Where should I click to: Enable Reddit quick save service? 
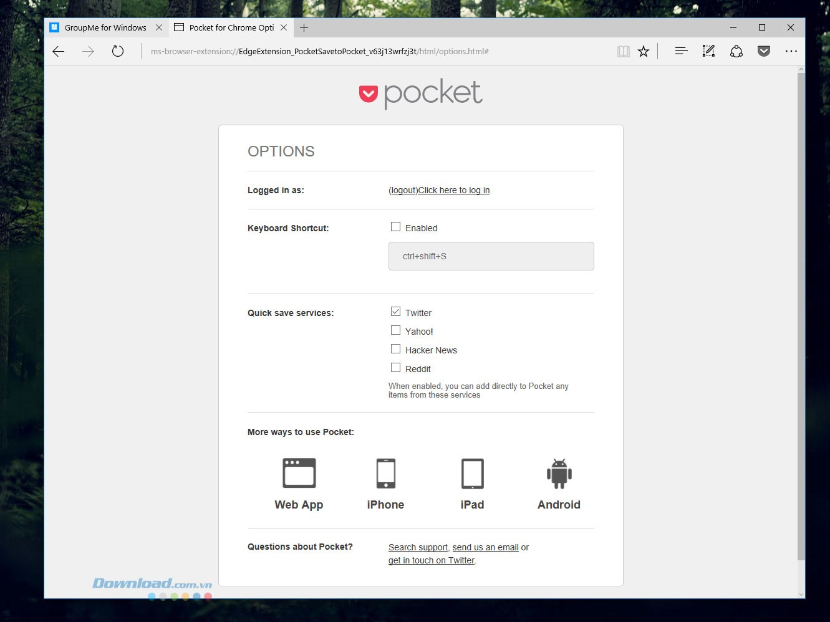(x=395, y=368)
